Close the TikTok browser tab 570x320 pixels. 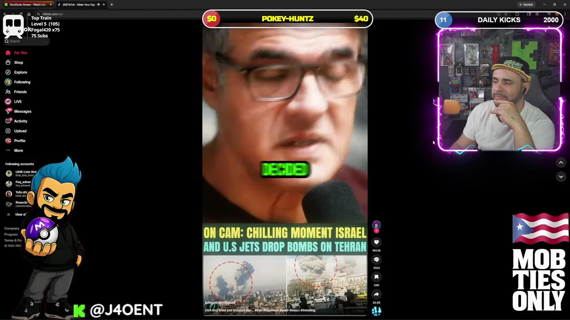coord(104,4)
